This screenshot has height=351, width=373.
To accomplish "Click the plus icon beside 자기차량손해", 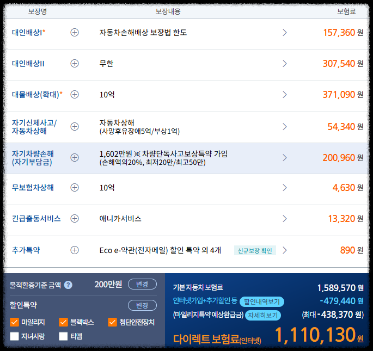I will [x=75, y=157].
